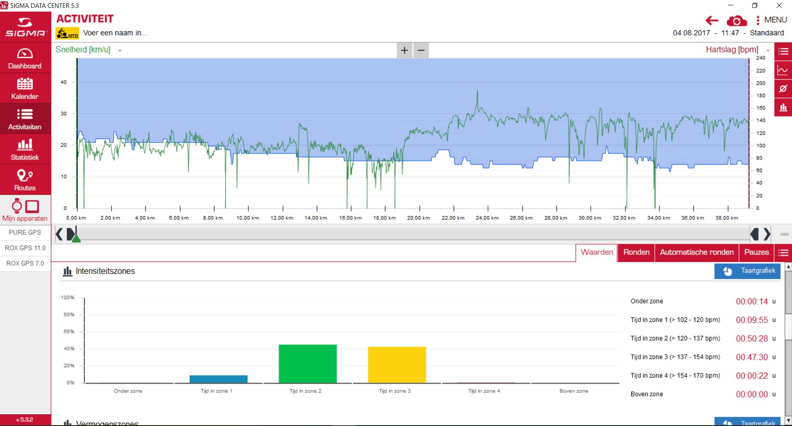Open the Dashboard from the sidebar
This screenshot has width=792, height=426.
pos(25,58)
